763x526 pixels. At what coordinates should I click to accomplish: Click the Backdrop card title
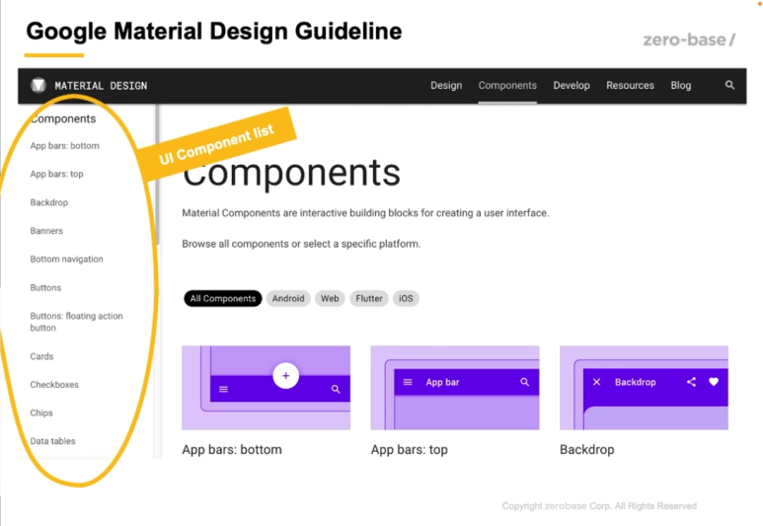coord(587,450)
